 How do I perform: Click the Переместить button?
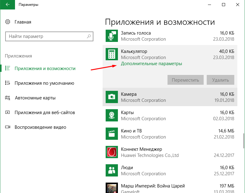186,80
